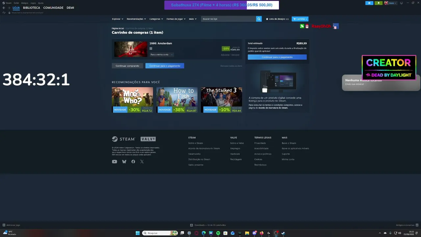Click the Valve logo in the footer
Viewport: 421px width, 237px height.
[x=148, y=139]
